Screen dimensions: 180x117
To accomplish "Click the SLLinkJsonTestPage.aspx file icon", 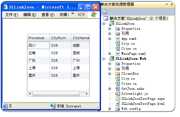I will (x=118, y=99).
